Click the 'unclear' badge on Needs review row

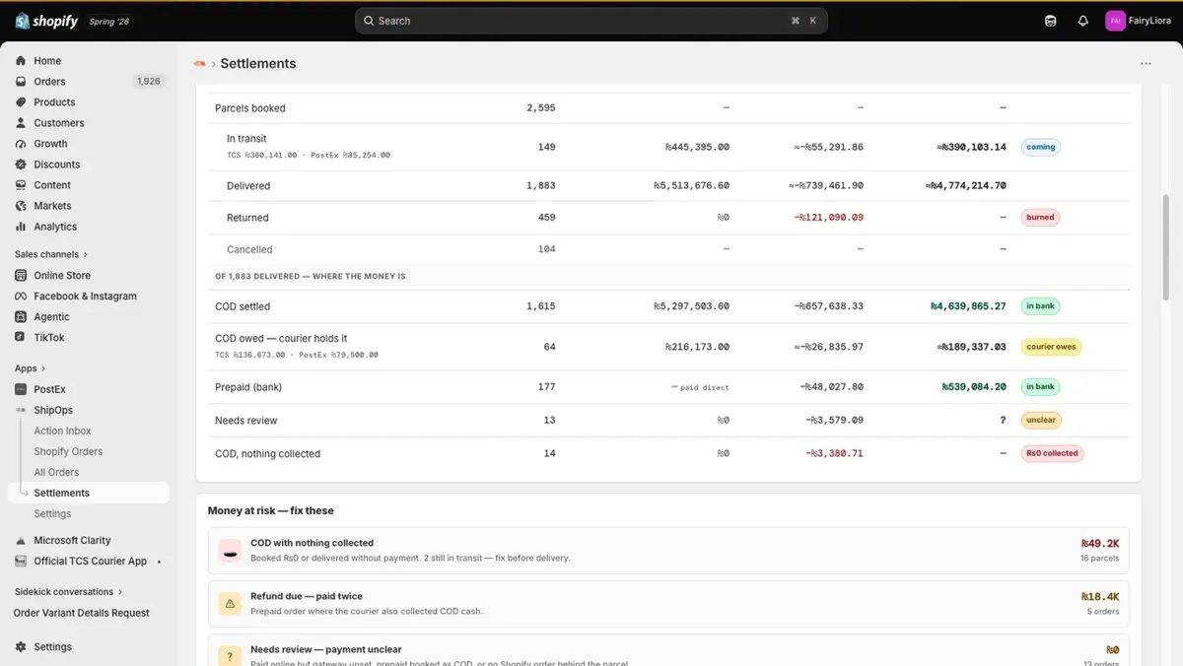1041,420
